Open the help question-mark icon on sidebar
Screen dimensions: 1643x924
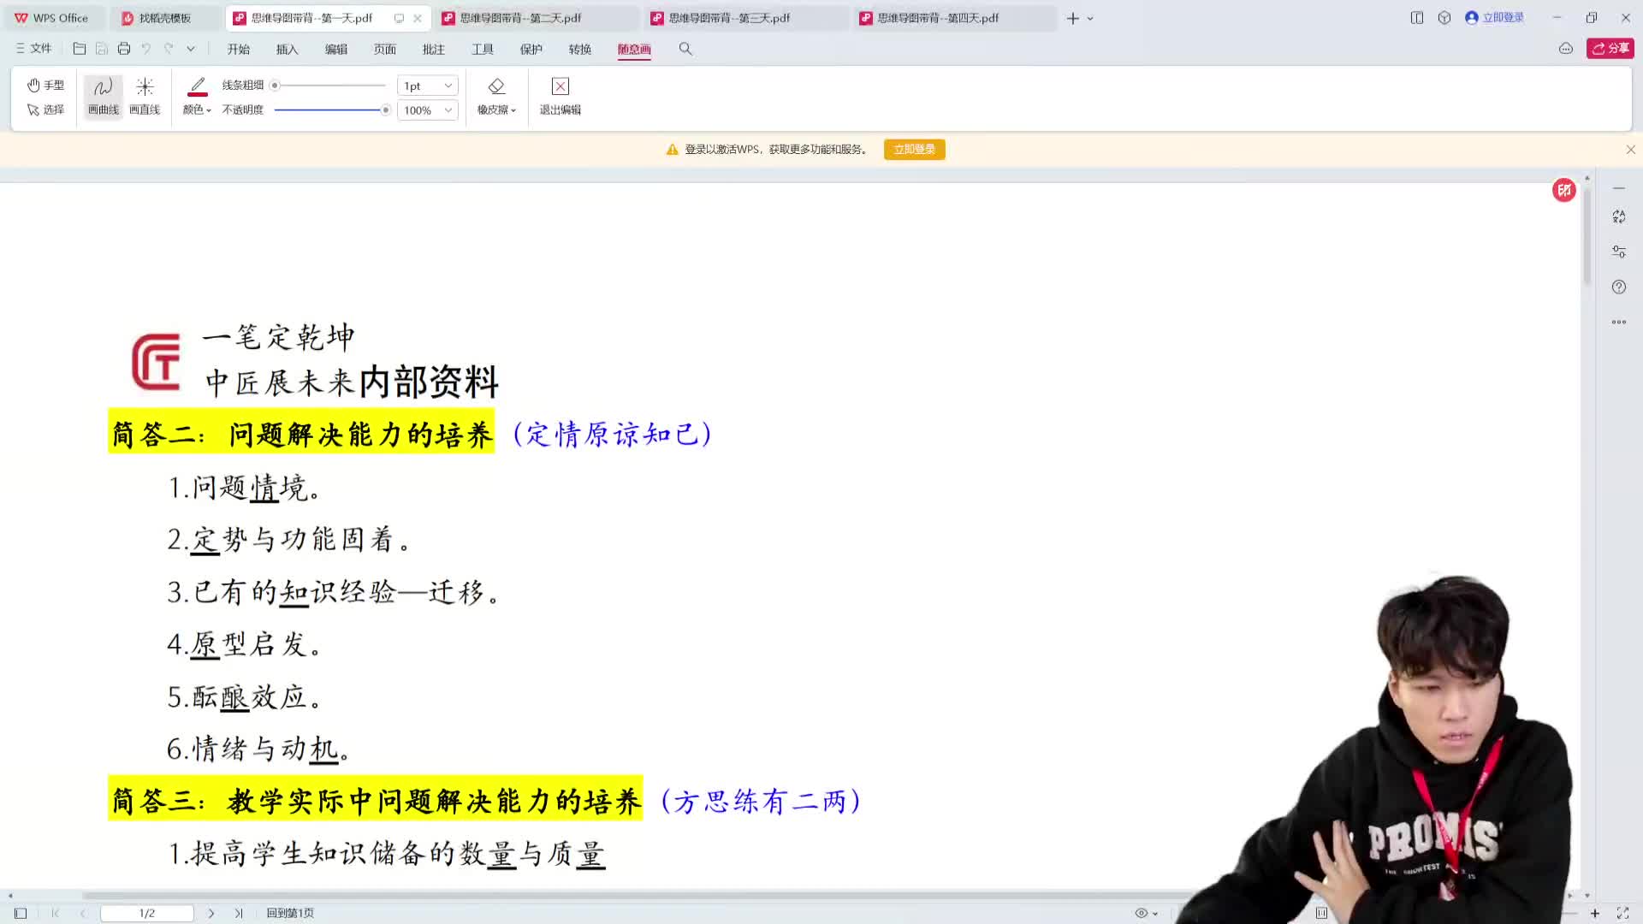coord(1619,287)
